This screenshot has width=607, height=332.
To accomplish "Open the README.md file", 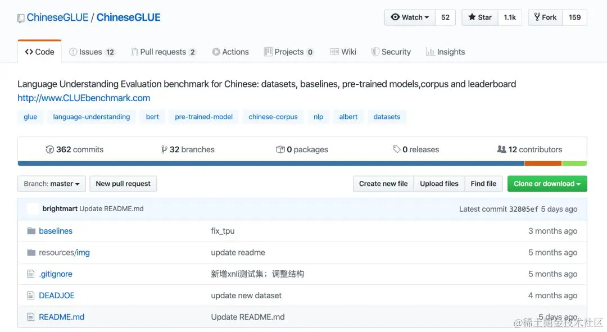I will 62,317.
